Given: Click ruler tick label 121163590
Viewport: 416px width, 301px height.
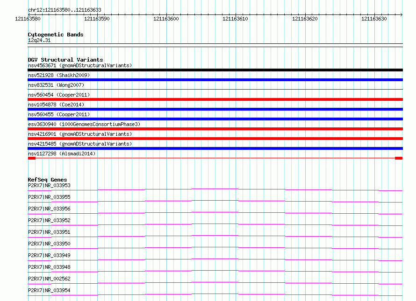Looking at the screenshot, I should point(97,19).
